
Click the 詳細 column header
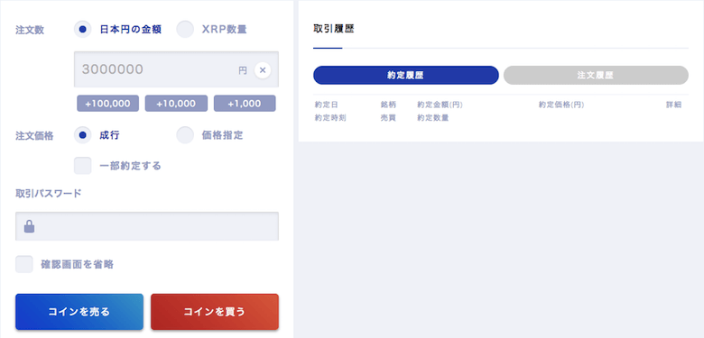tap(673, 105)
